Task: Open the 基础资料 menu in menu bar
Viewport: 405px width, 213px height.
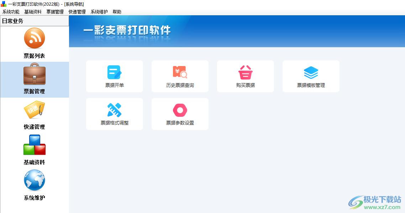Action: (x=33, y=12)
